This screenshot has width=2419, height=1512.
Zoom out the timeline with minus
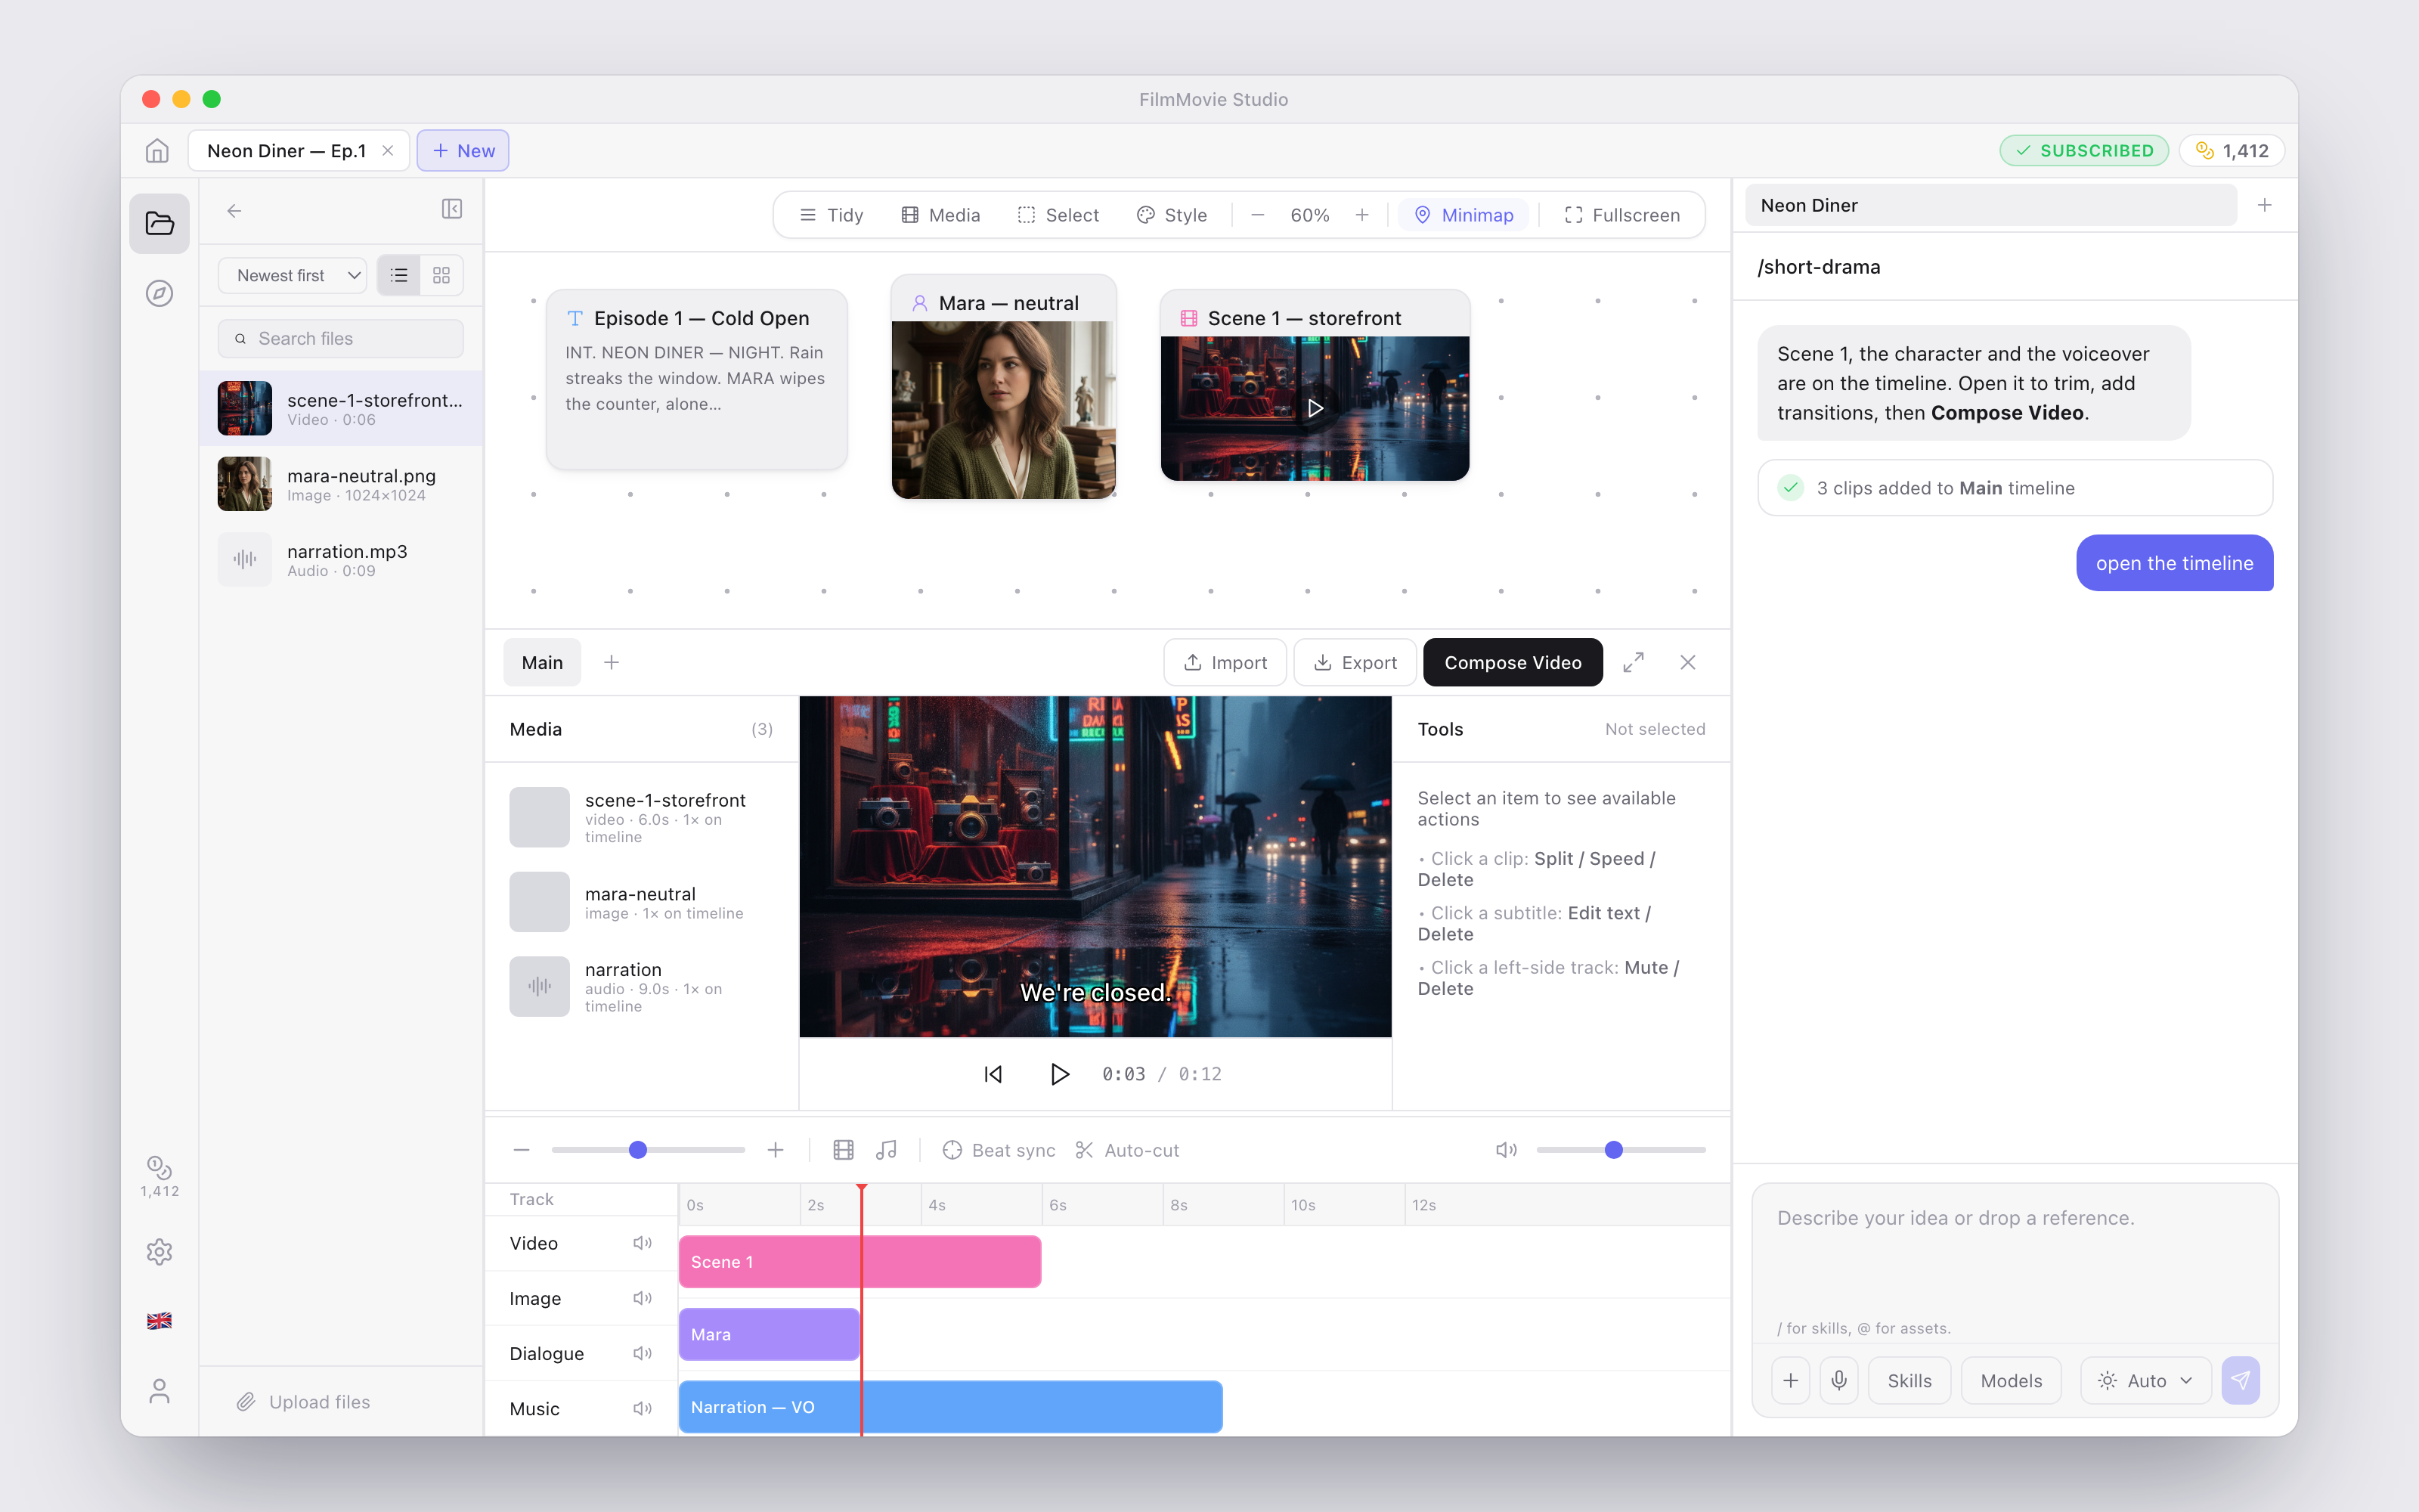coord(522,1150)
